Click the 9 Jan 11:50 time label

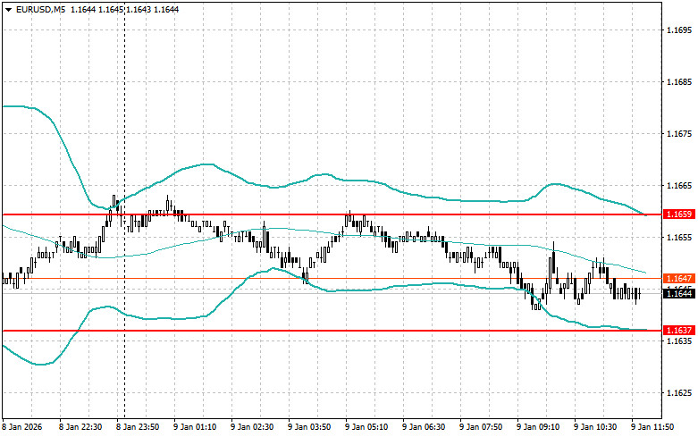pos(654,427)
